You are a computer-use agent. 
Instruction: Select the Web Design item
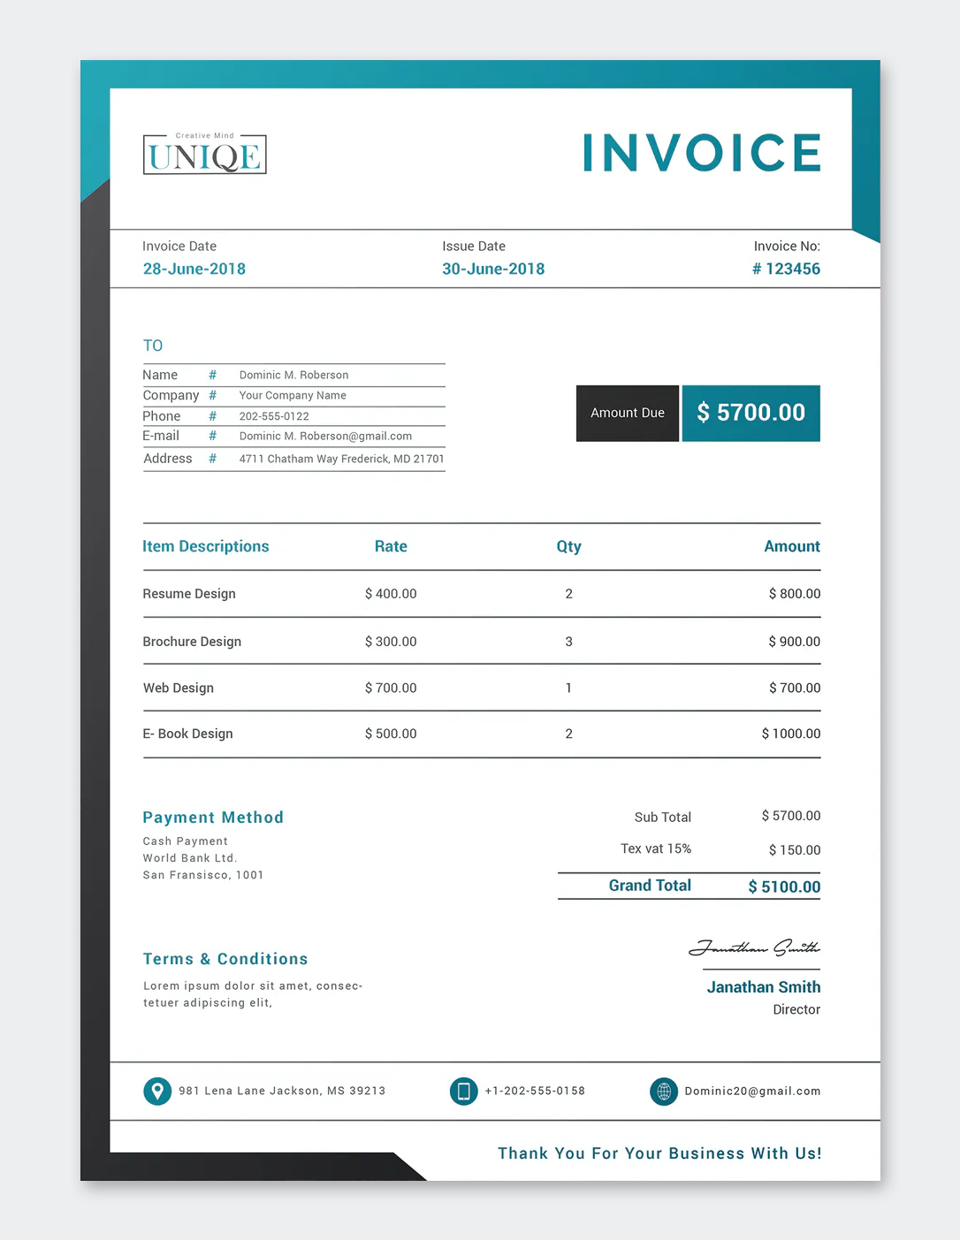click(179, 688)
